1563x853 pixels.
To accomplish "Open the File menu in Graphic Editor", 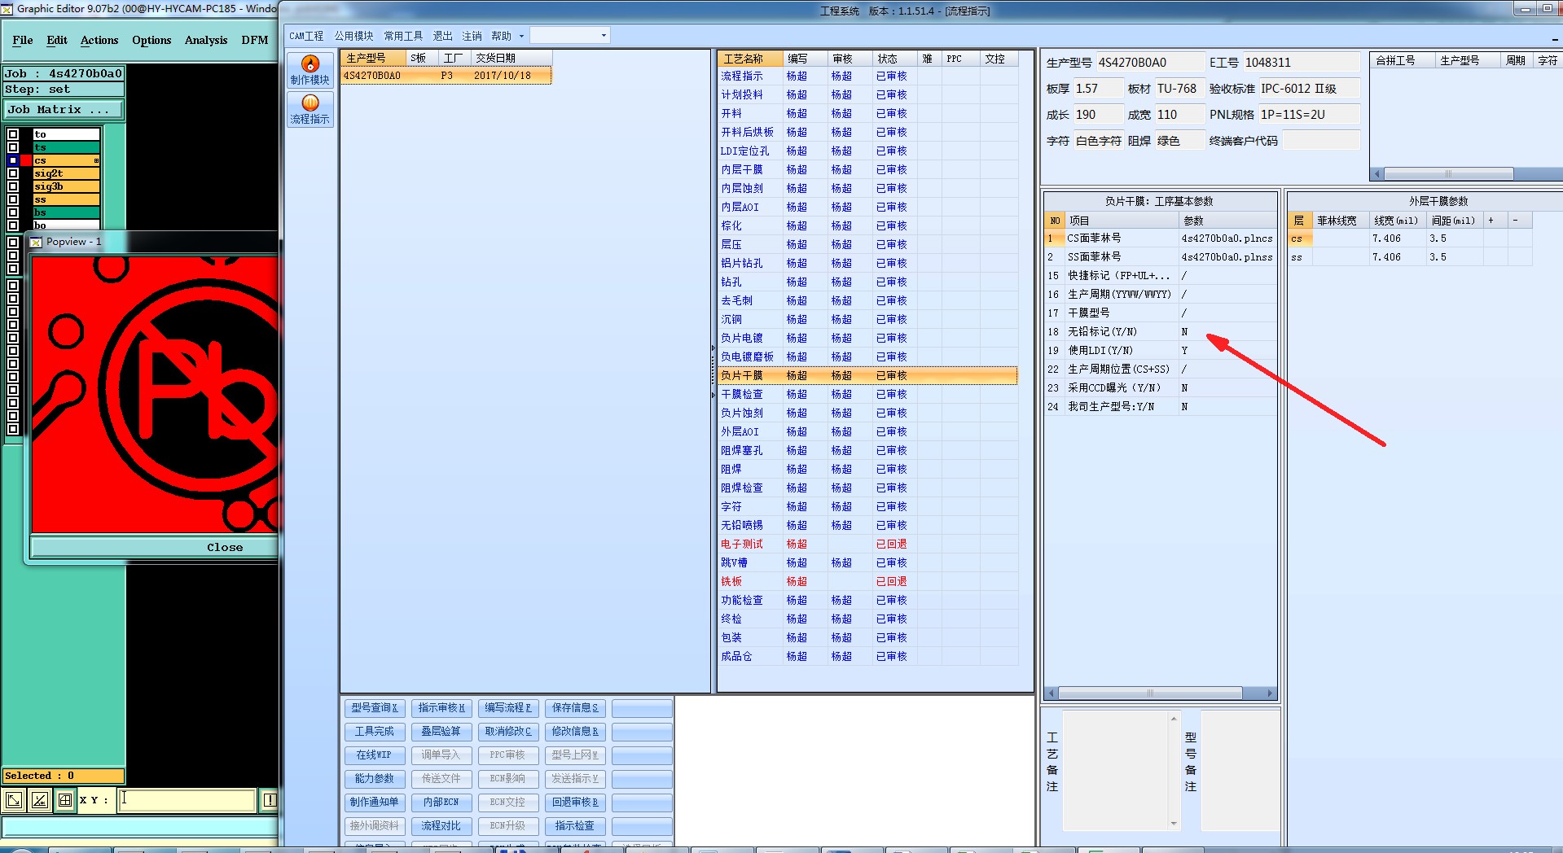I will coord(23,40).
